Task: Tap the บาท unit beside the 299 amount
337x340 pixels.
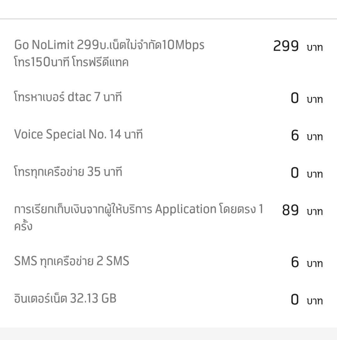Action: tap(315, 48)
